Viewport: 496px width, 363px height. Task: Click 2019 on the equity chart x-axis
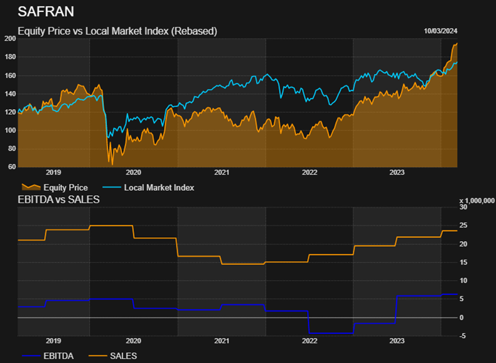click(54, 172)
